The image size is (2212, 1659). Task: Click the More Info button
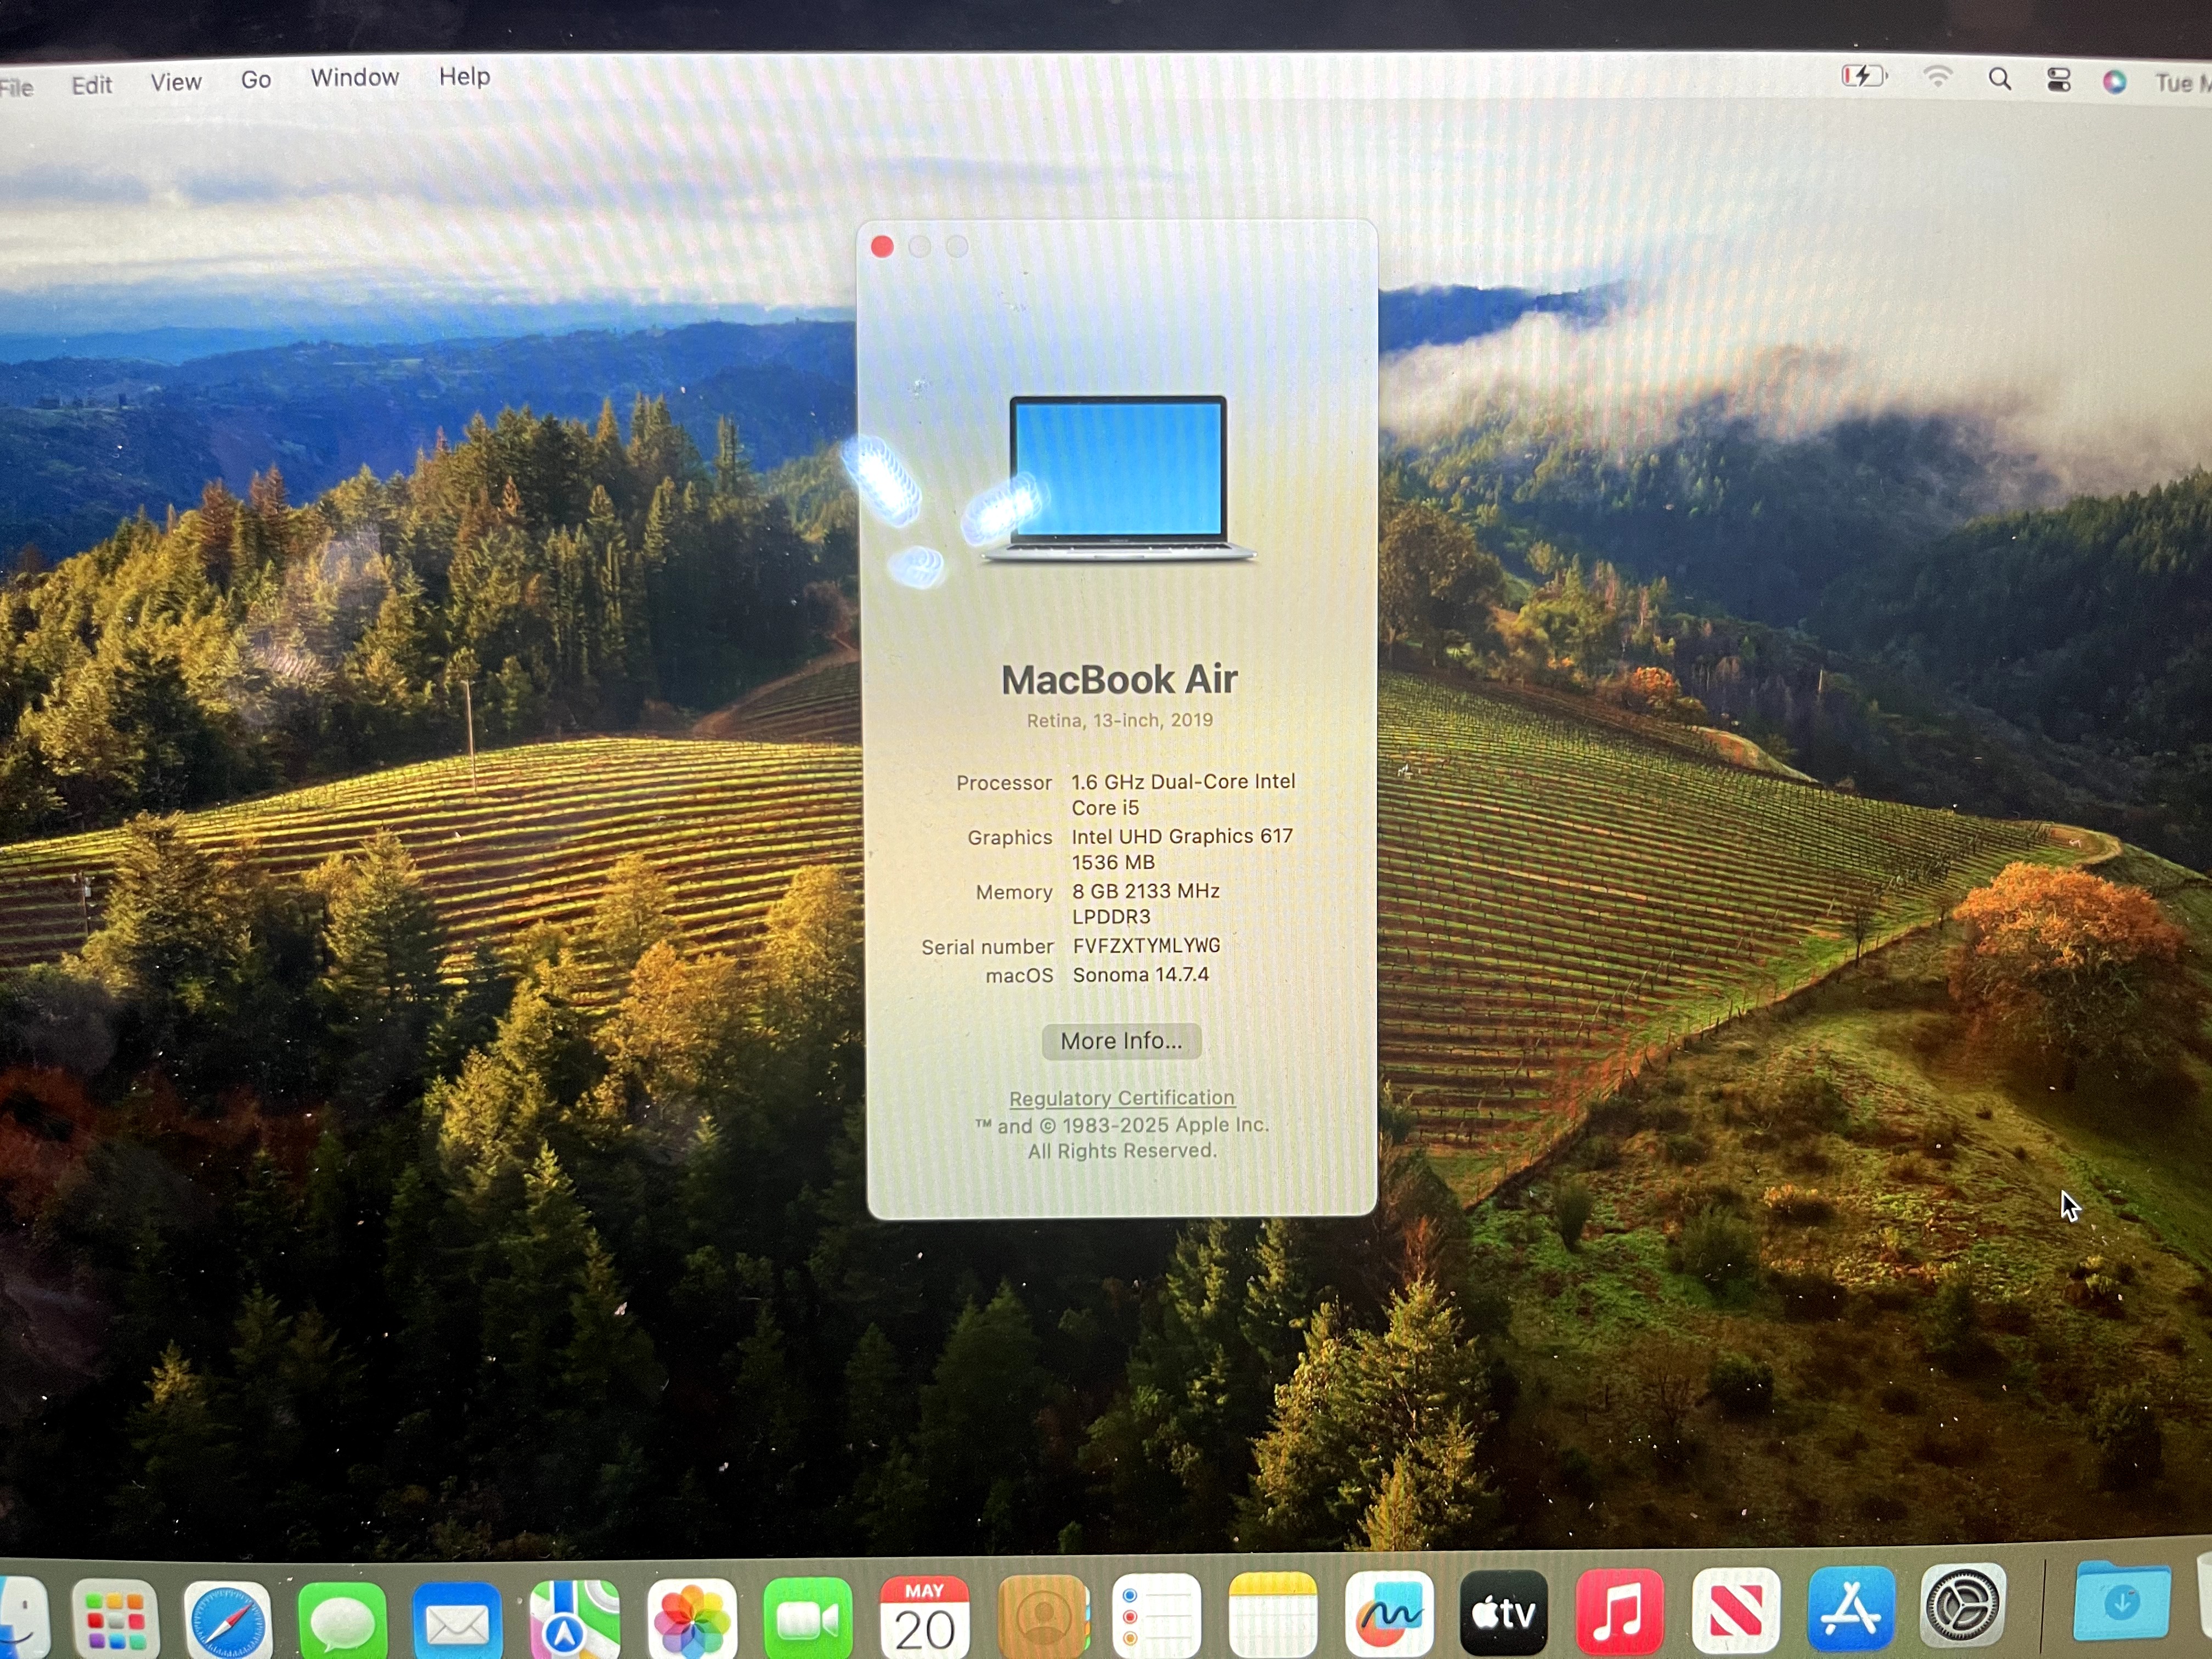pos(1121,1041)
